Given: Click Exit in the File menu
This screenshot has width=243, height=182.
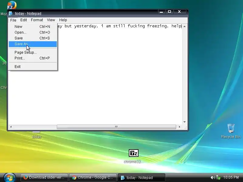Looking at the screenshot, I should coord(33,67).
